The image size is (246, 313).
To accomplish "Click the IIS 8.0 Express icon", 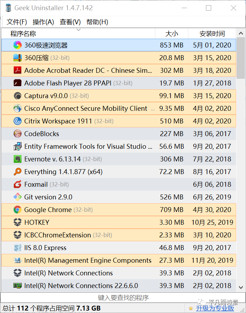I will tap(18, 248).
